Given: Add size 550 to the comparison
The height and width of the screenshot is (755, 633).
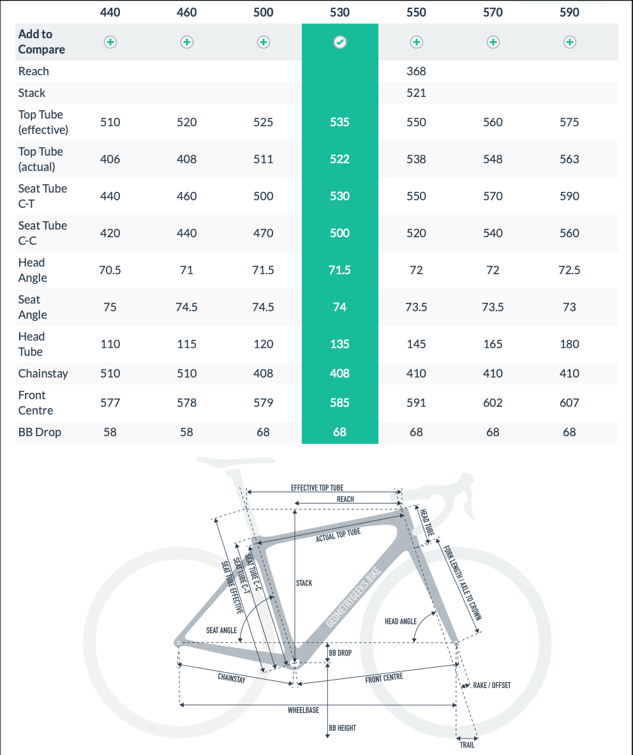Looking at the screenshot, I should point(416,42).
